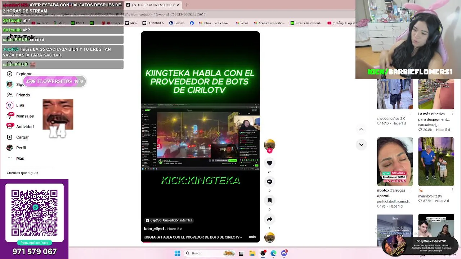The width and height of the screenshot is (461, 259).
Task: Like the video with the heart icon
Action: 269,163
